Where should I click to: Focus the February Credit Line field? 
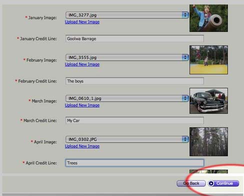[134, 81]
